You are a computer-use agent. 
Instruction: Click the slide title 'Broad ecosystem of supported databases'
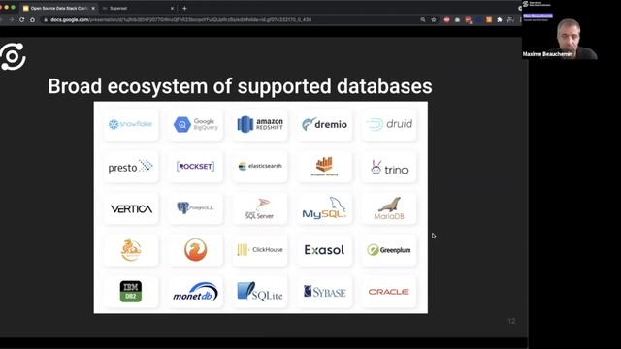pos(240,86)
